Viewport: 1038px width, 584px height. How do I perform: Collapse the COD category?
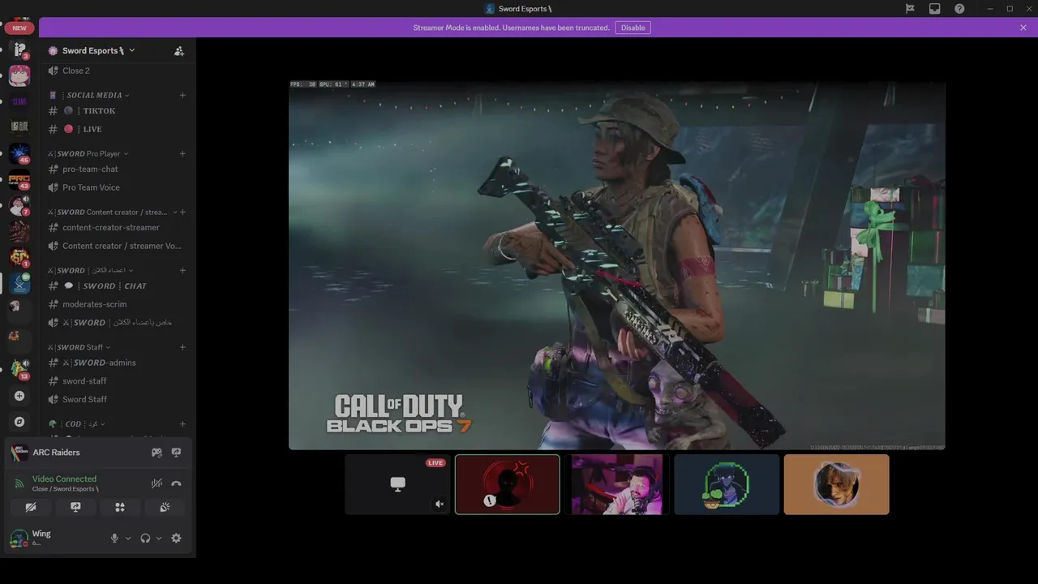(77, 424)
